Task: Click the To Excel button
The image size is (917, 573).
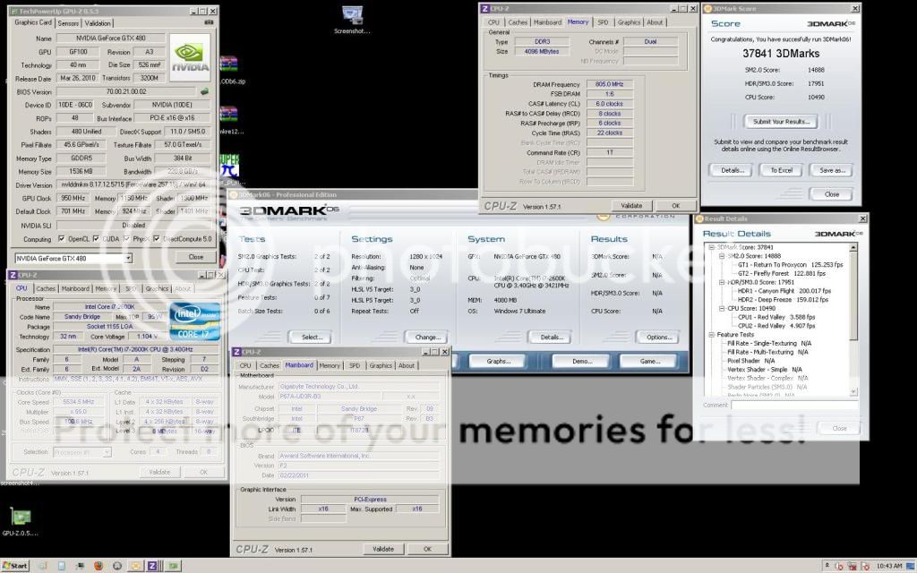Action: pyautogui.click(x=781, y=170)
